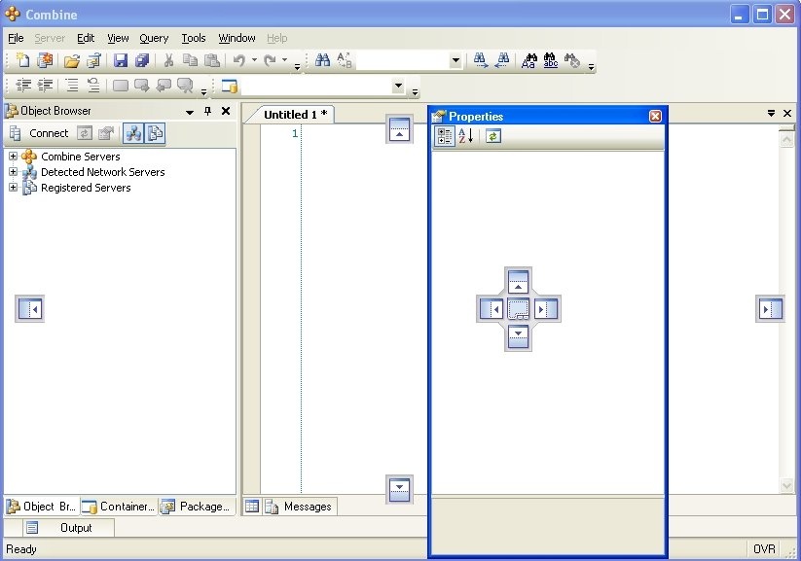801x561 pixels.
Task: Toggle the registered servers view in Object Browser
Action: (x=155, y=133)
